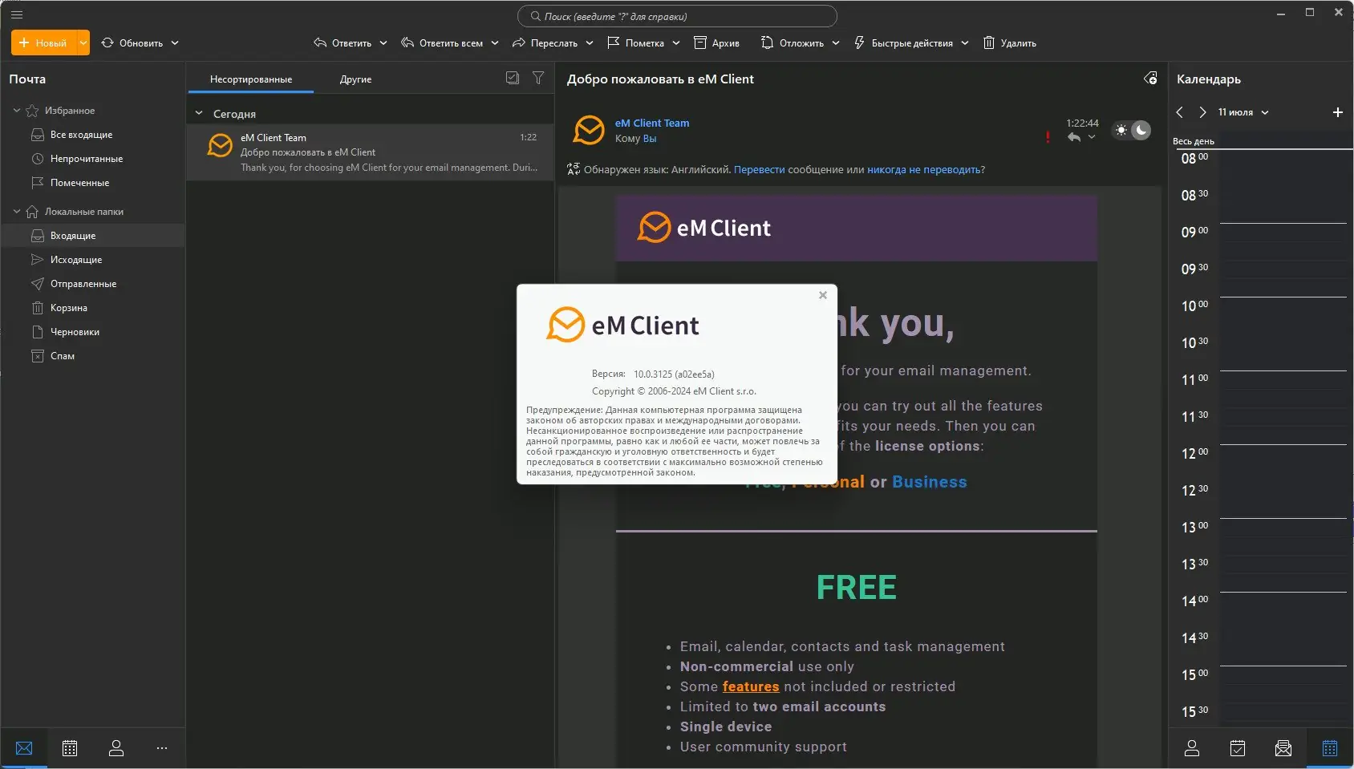Screen dimensions: 1354x769
Task: Switch to the Другие tab
Action: tap(355, 79)
